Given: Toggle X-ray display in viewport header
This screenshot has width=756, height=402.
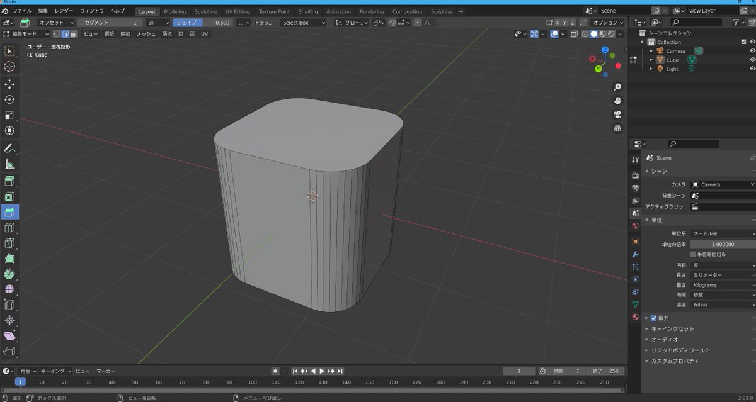Looking at the screenshot, I should point(574,34).
